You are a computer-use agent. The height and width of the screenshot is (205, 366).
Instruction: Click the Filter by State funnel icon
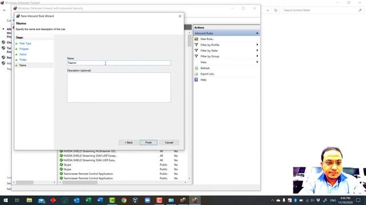196,51
